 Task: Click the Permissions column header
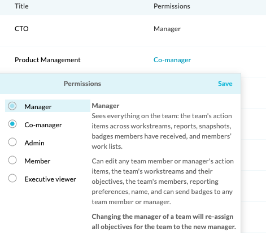[172, 6]
